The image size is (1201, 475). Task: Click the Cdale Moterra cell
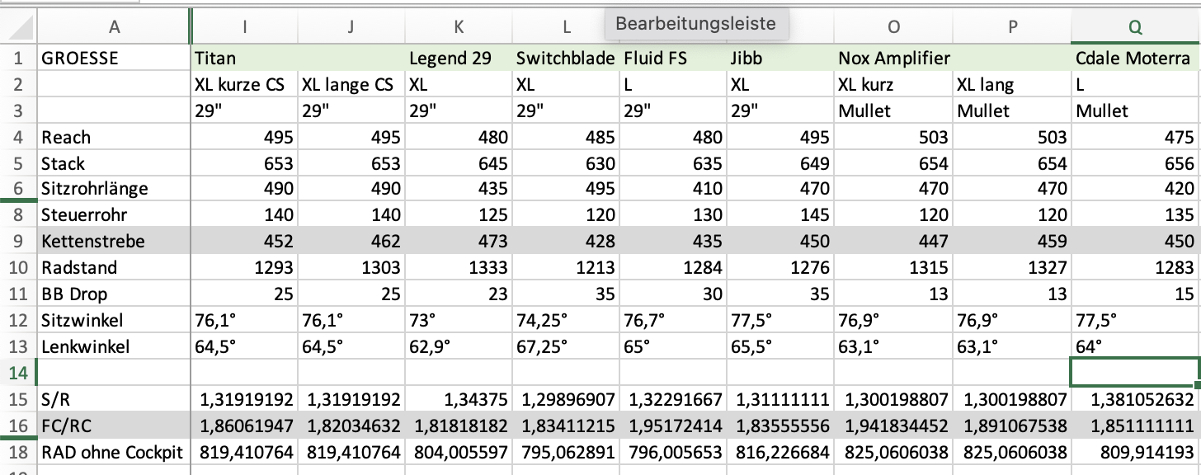(1135, 58)
